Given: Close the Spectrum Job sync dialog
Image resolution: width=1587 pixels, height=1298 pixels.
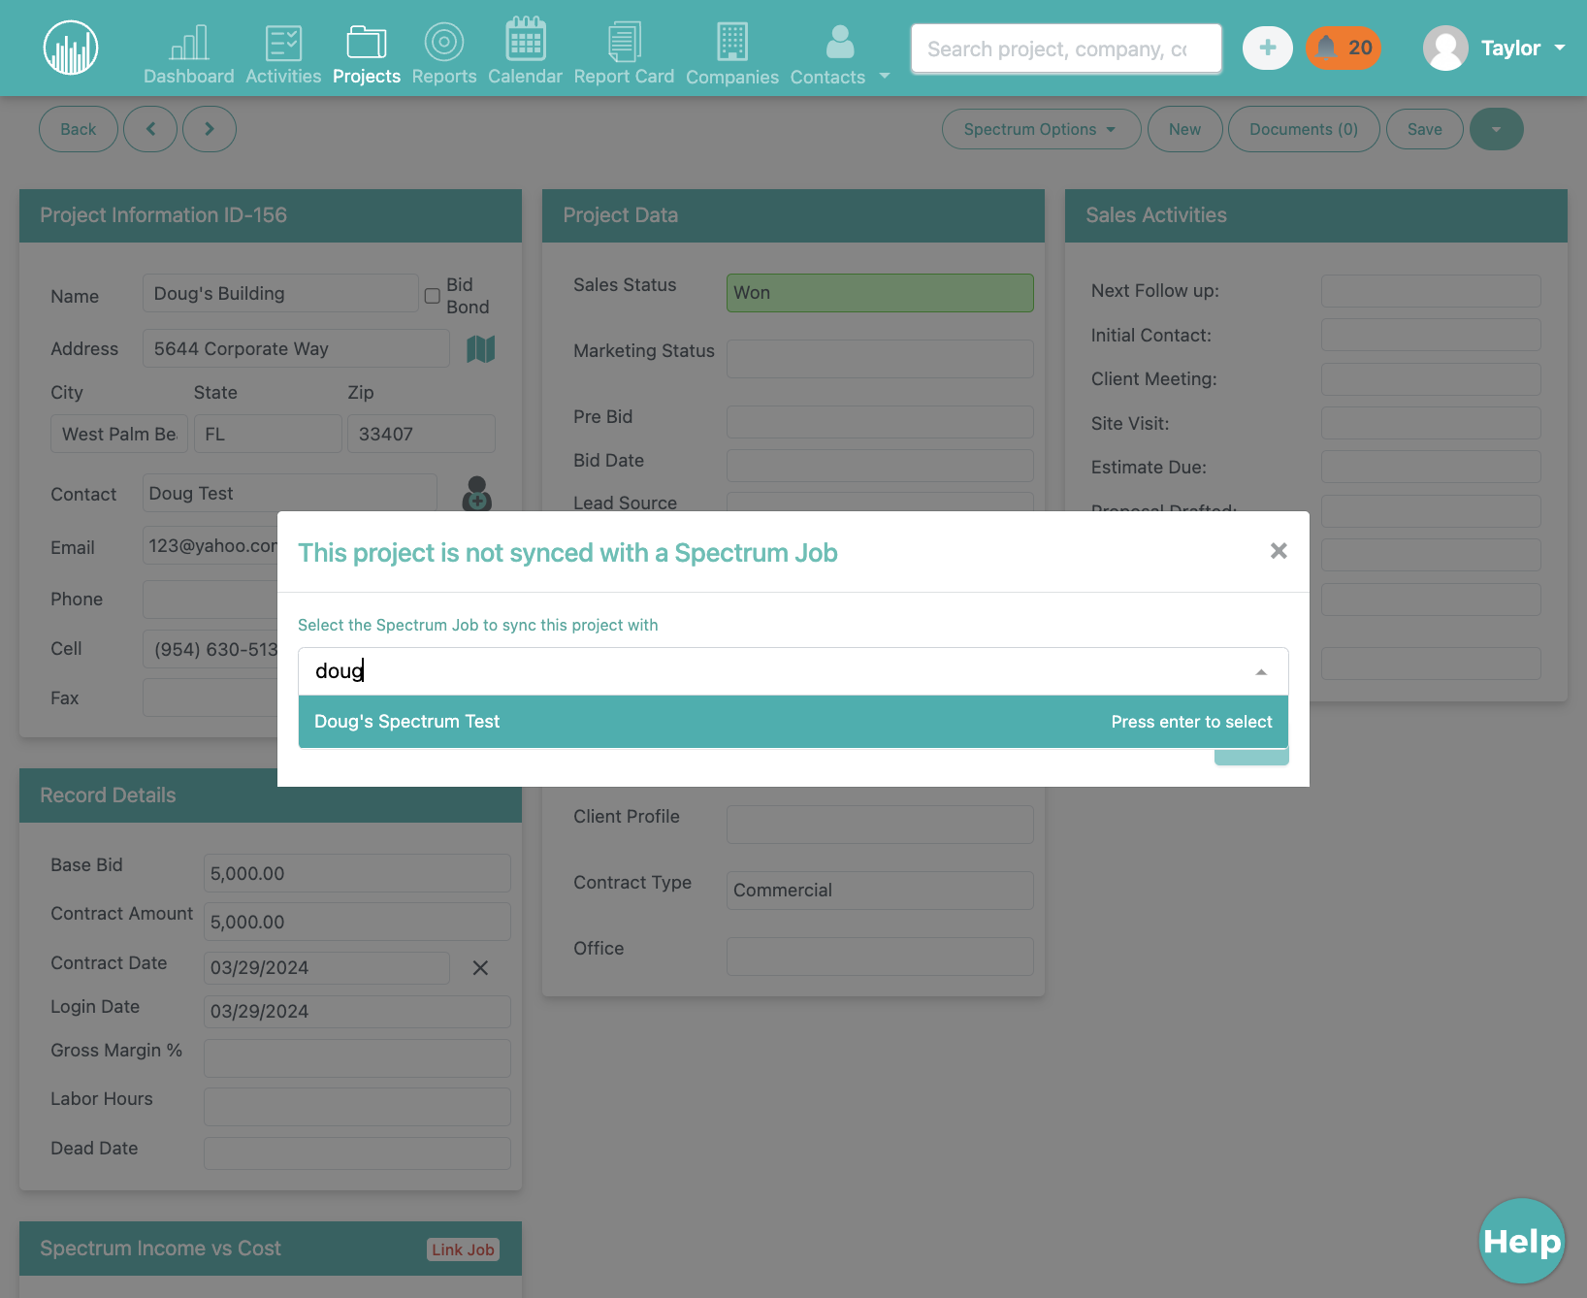Looking at the screenshot, I should [1279, 551].
